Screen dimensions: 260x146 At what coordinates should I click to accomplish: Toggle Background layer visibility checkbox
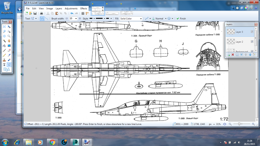(x=252, y=51)
